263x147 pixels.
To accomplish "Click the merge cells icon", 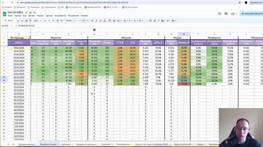I will pos(118,21).
